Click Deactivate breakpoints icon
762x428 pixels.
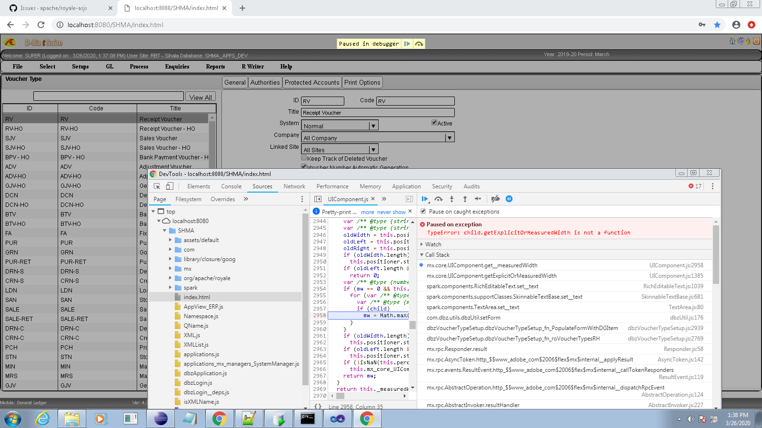click(x=495, y=199)
